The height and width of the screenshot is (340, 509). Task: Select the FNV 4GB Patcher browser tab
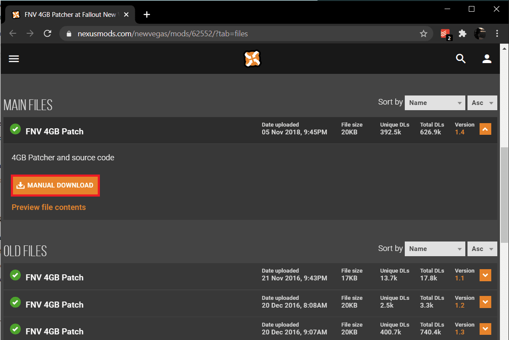[x=69, y=15]
